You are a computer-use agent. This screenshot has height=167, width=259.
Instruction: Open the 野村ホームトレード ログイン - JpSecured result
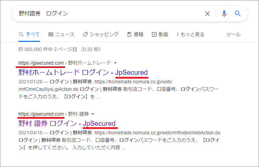point(83,72)
